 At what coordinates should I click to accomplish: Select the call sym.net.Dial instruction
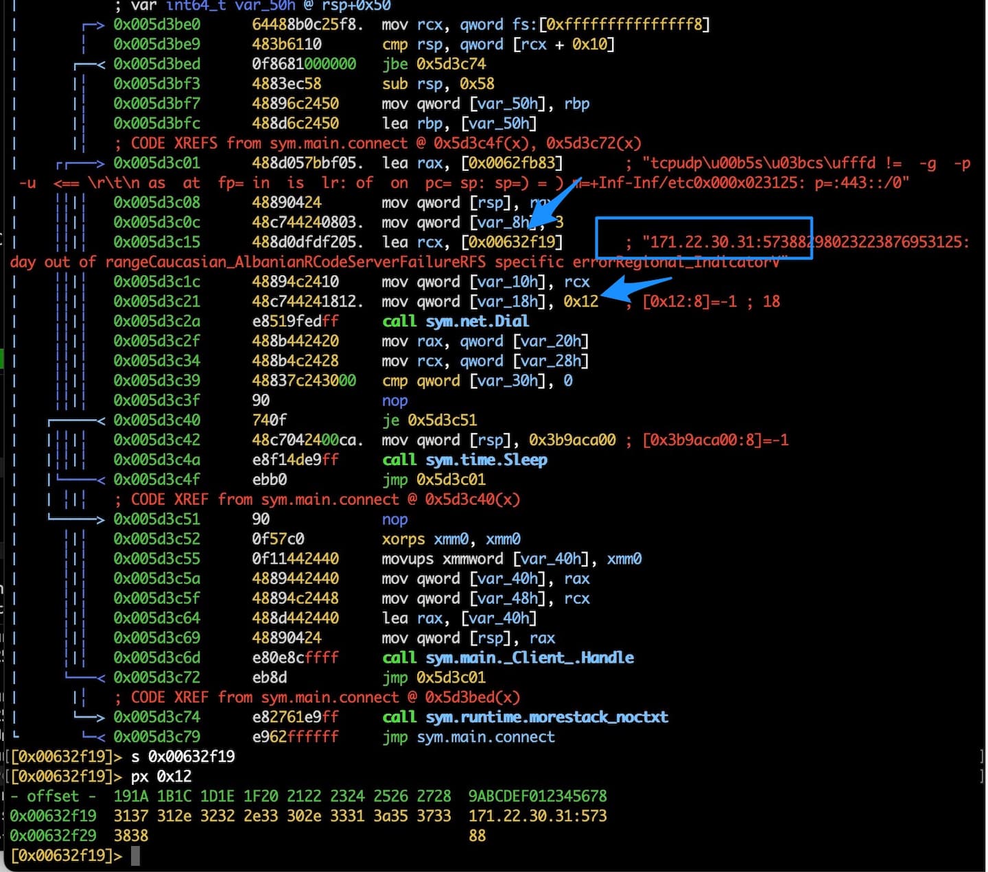(x=455, y=321)
